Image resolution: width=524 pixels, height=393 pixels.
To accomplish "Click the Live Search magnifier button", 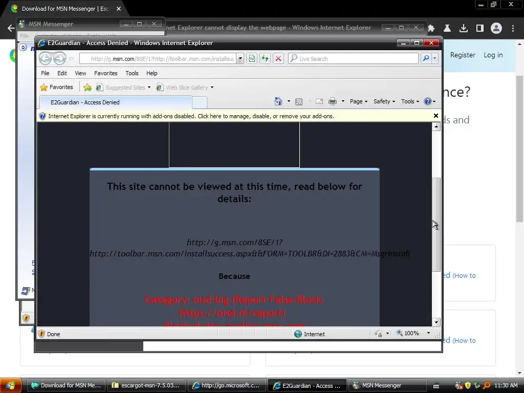I will click(x=426, y=58).
